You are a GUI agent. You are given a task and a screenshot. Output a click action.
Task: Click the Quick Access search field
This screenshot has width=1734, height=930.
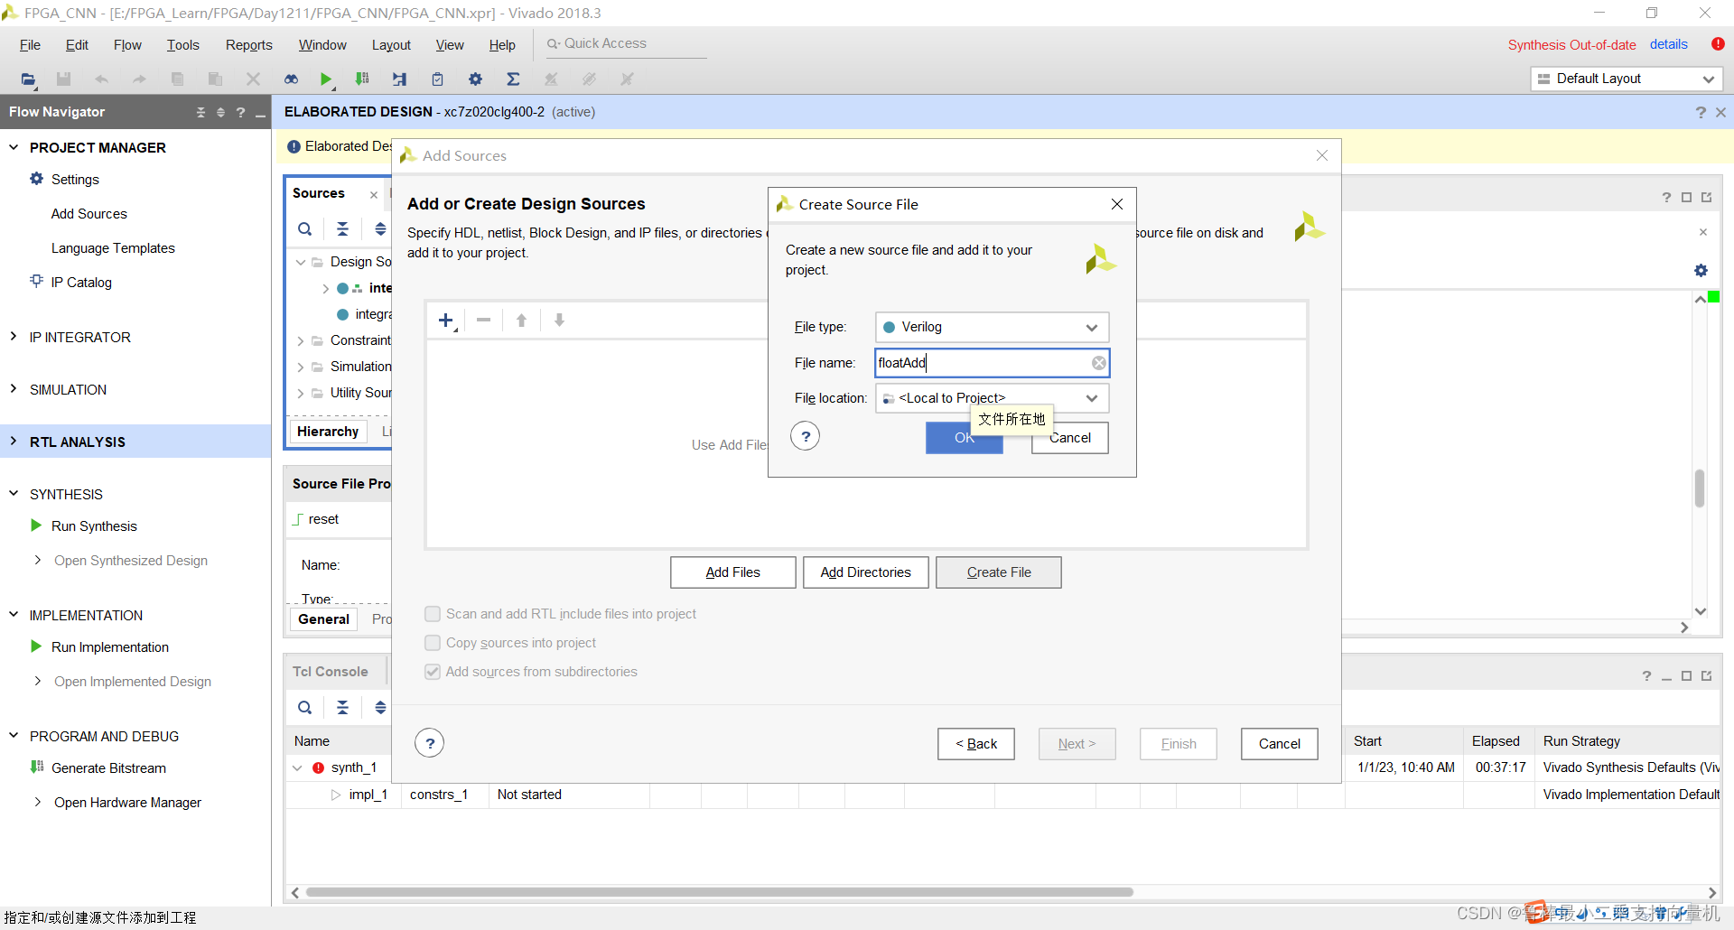tap(626, 43)
